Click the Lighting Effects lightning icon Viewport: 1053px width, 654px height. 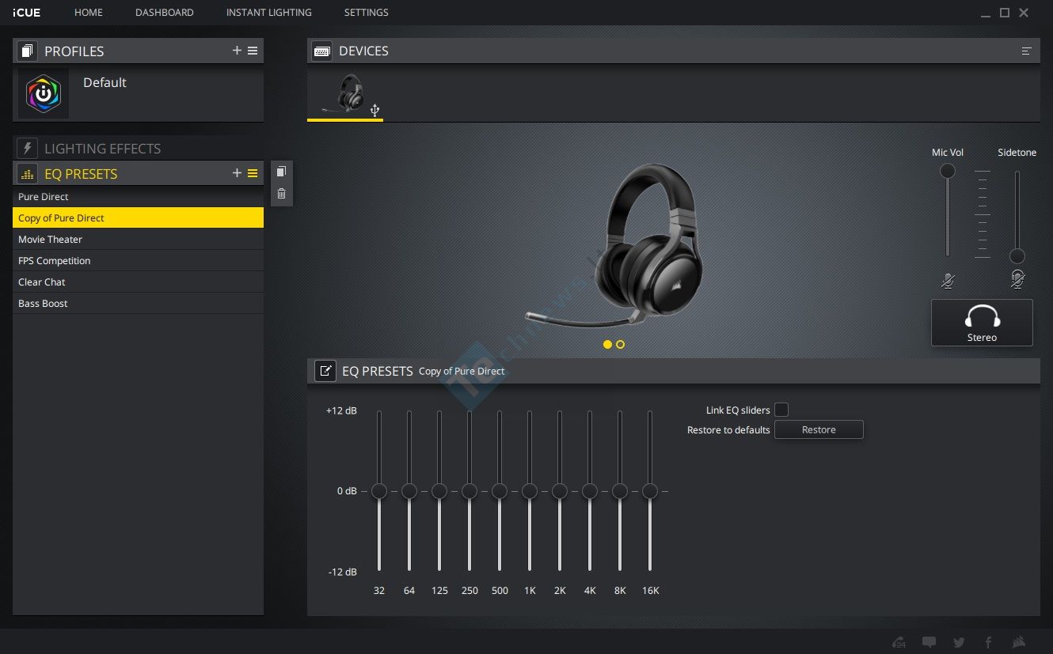pos(28,149)
